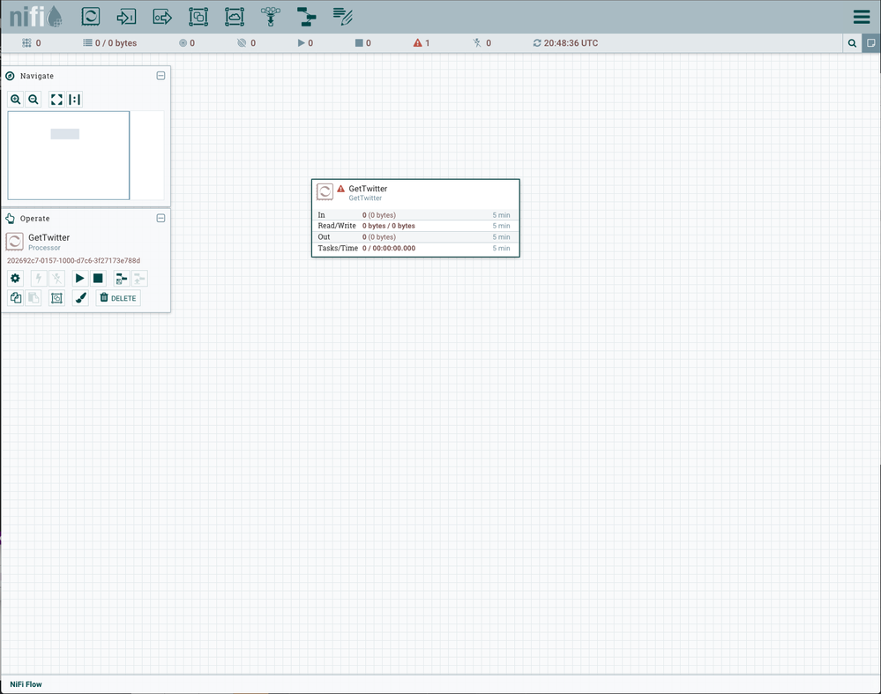
Task: Collapse the Navigate panel
Action: click(161, 76)
